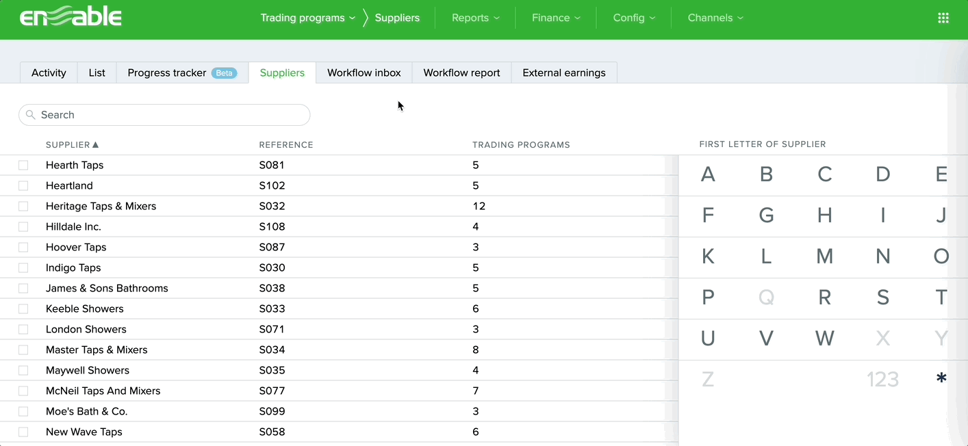Screen dimensions: 968x446
Task: Select the asterisk all-suppliers filter
Action: click(x=941, y=378)
